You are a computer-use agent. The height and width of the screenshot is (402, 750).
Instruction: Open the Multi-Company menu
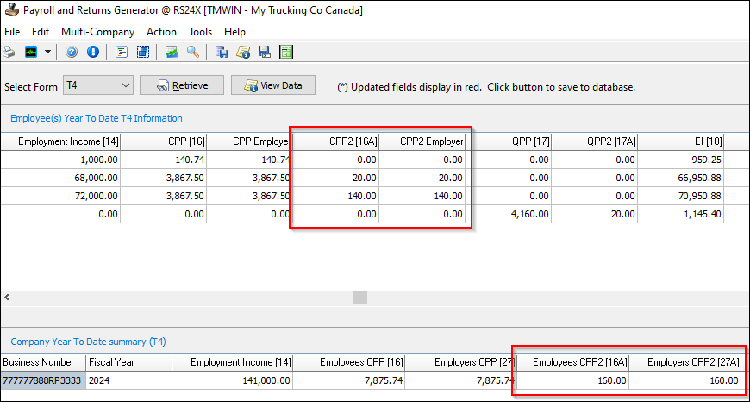[x=97, y=32]
